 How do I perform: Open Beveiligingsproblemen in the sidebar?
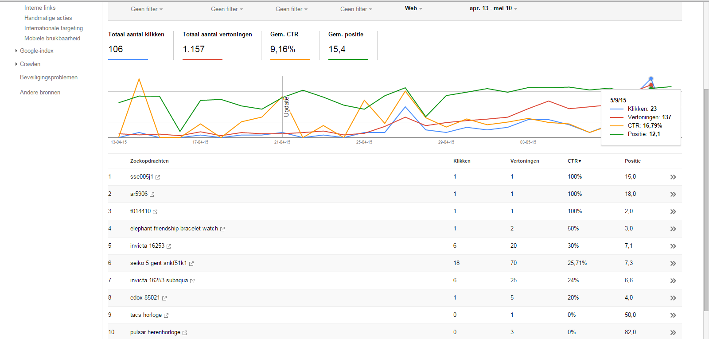49,78
